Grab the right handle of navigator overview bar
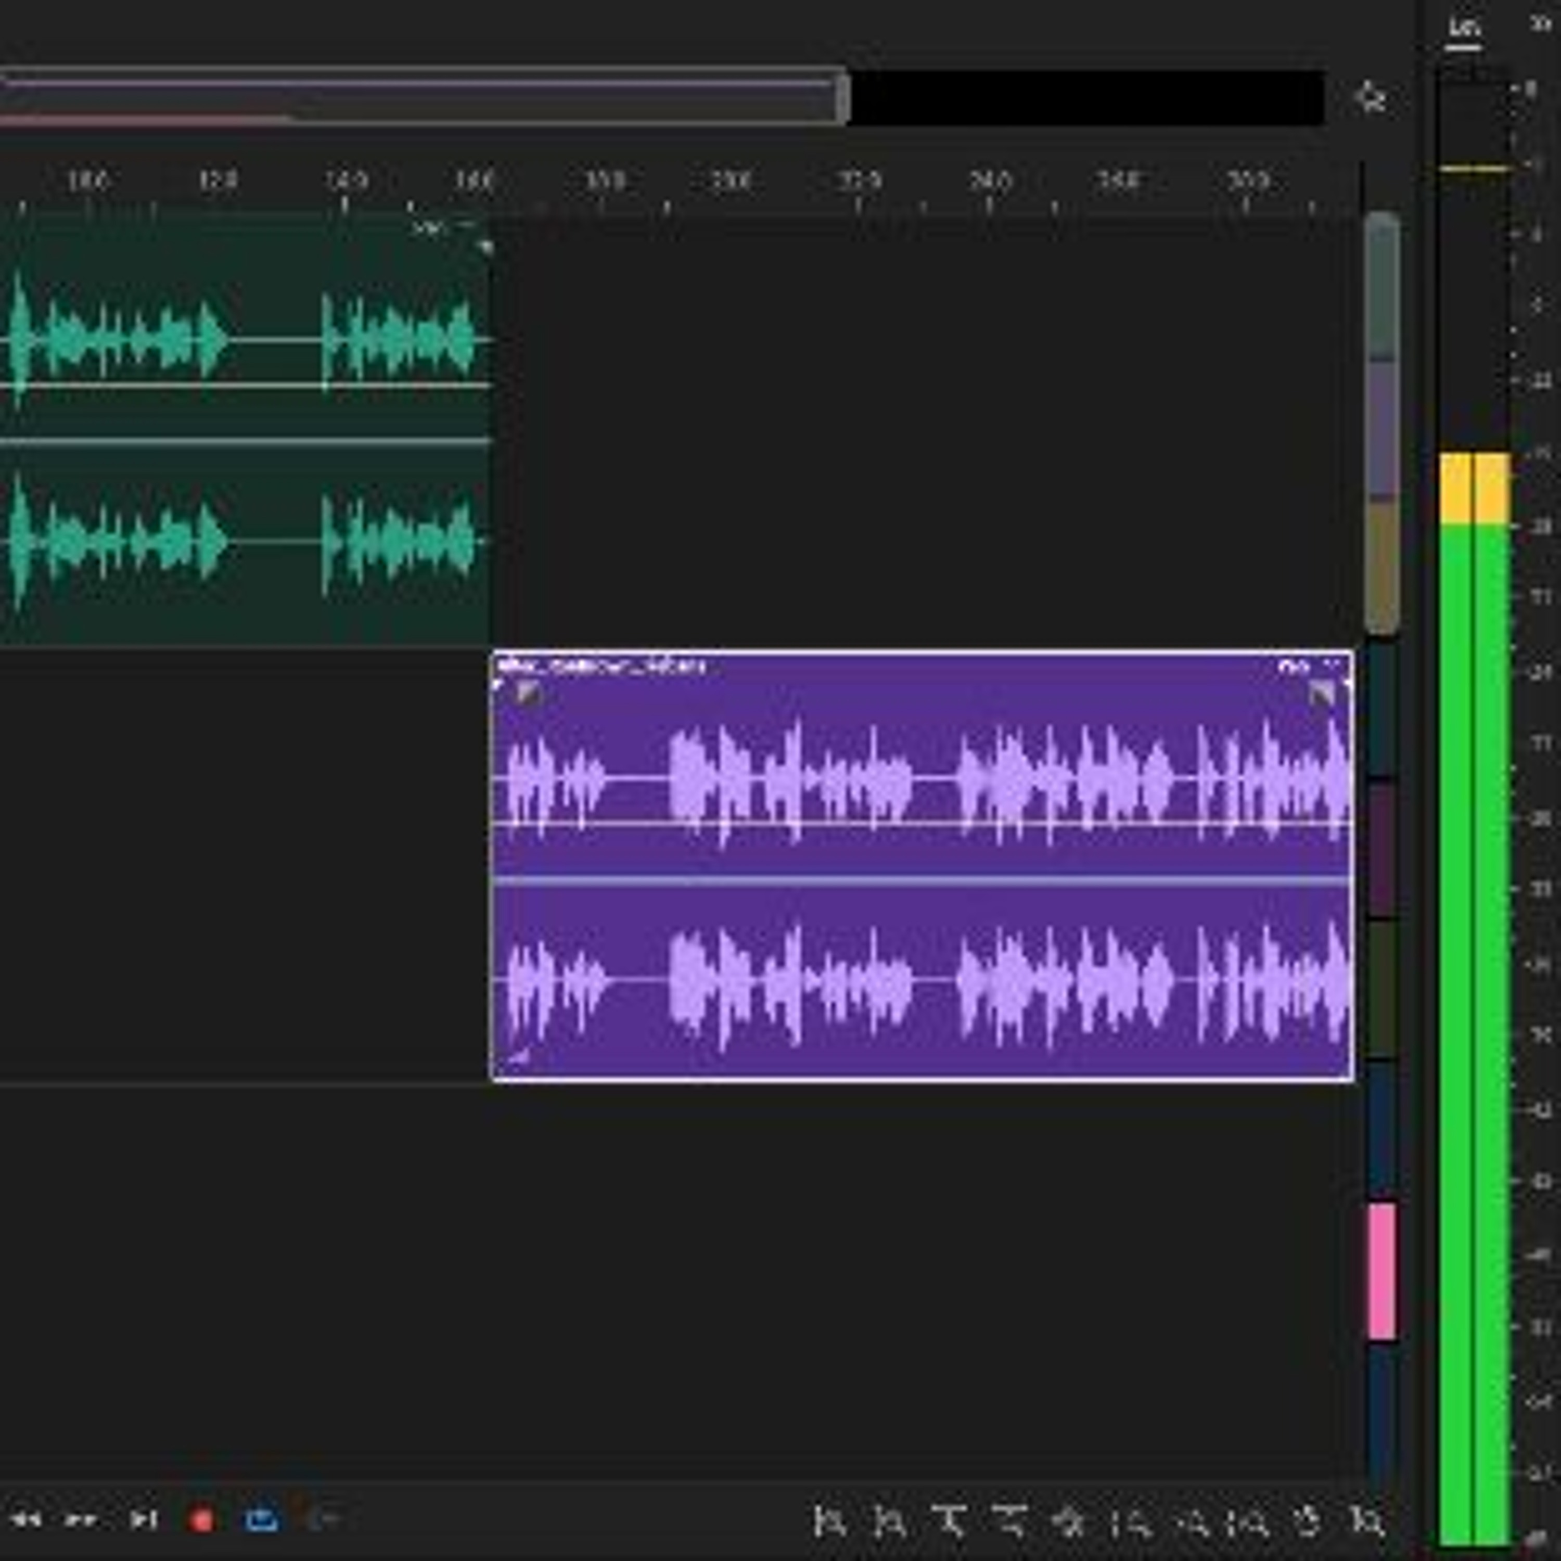Image resolution: width=1561 pixels, height=1561 pixels. click(843, 98)
